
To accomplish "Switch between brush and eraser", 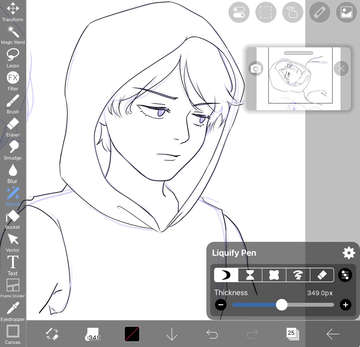I will 52,334.
